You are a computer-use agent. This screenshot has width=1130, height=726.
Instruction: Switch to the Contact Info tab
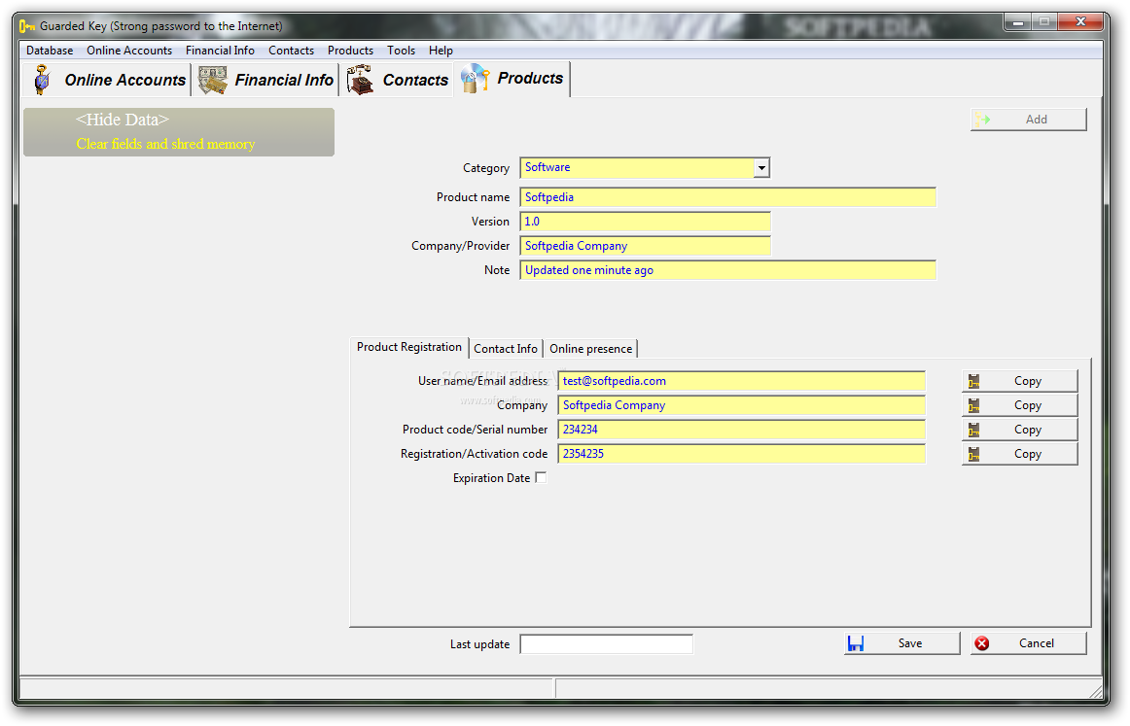coord(505,349)
